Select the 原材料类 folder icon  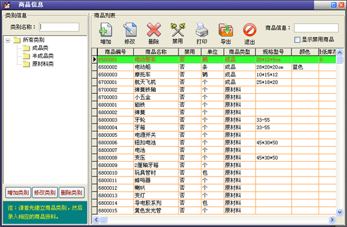pos(26,64)
